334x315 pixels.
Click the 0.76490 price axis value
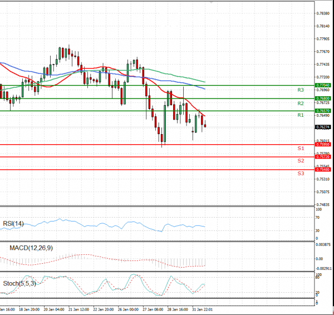[x=323, y=115]
